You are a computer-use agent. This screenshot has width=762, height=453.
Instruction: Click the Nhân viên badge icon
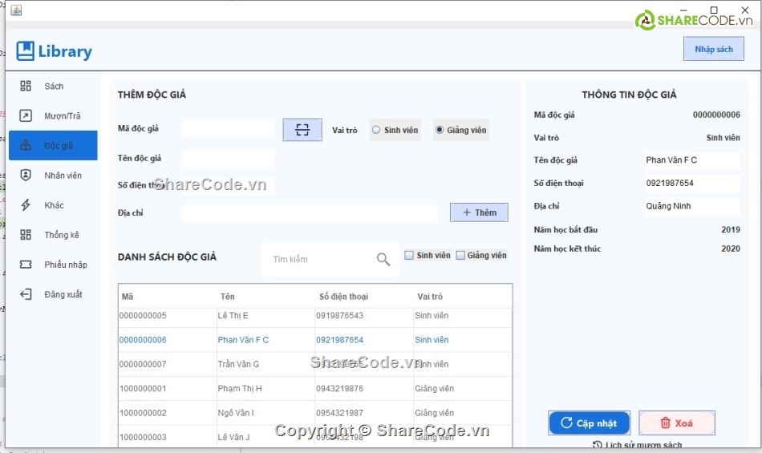click(26, 175)
